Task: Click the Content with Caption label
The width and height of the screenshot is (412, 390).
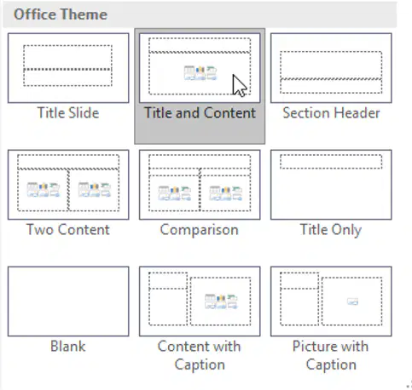Action: (200, 355)
